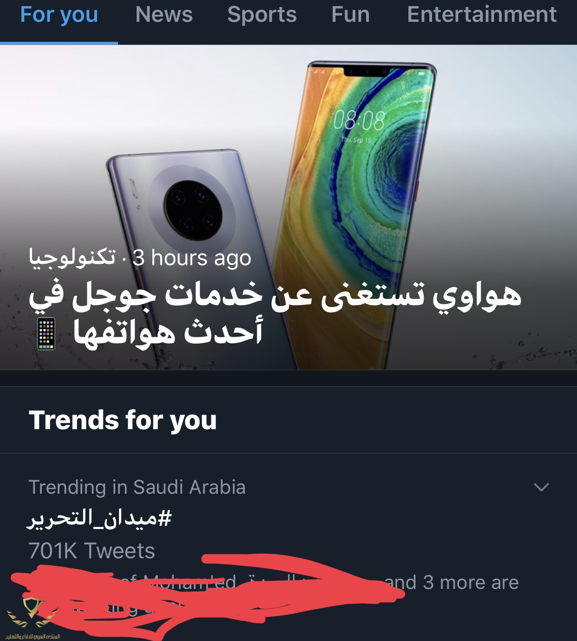The image size is (577, 641).
Task: Click the 701K Tweets count
Action: [x=92, y=551]
